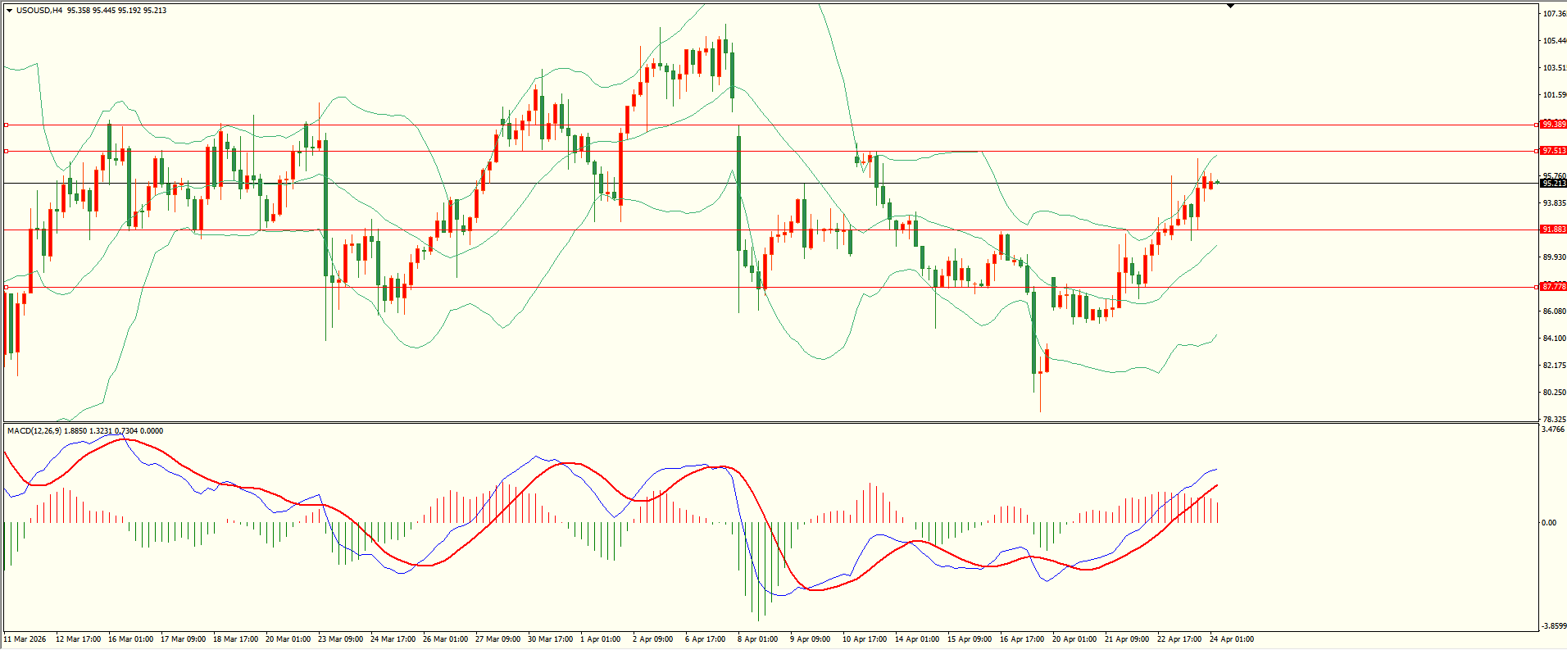Click the 24 Apr 01:00 time label
Image resolution: width=1567 pixels, height=650 pixels.
[x=1232, y=639]
